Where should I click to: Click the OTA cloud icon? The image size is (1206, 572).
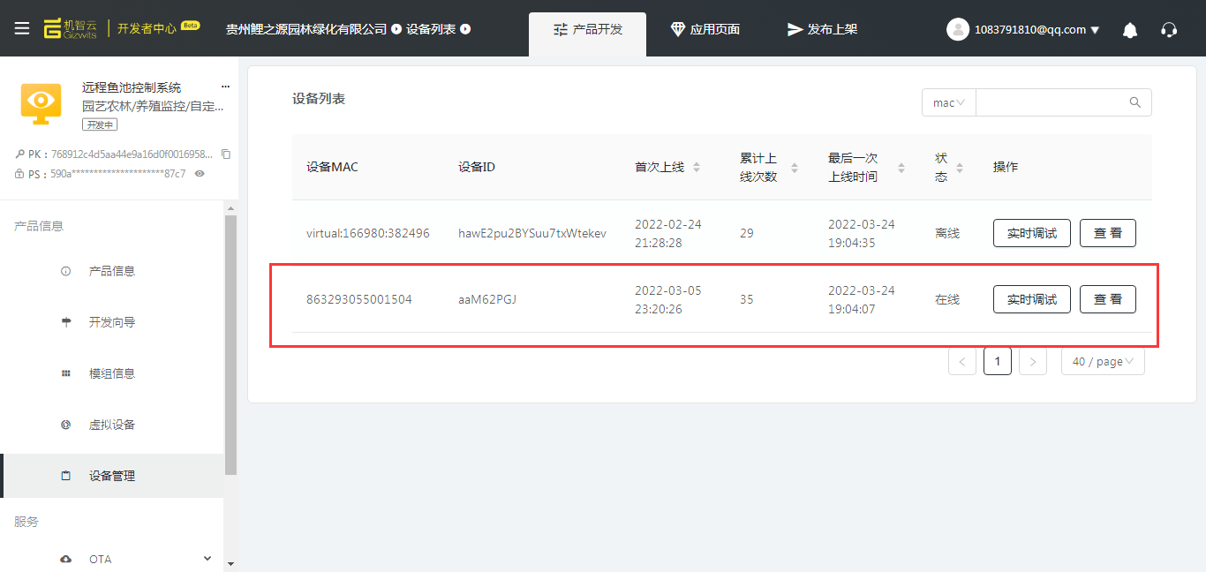tap(65, 559)
